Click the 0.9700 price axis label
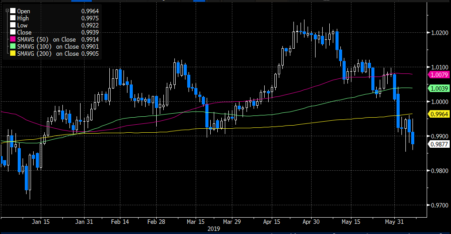The width and height of the screenshot is (451, 234). click(440, 205)
